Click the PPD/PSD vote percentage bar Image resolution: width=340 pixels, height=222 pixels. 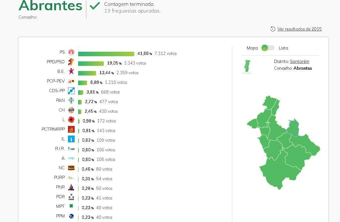click(x=91, y=63)
